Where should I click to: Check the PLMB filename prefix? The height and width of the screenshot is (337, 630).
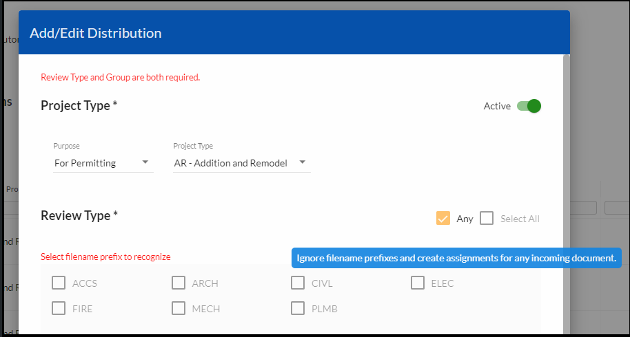click(298, 309)
